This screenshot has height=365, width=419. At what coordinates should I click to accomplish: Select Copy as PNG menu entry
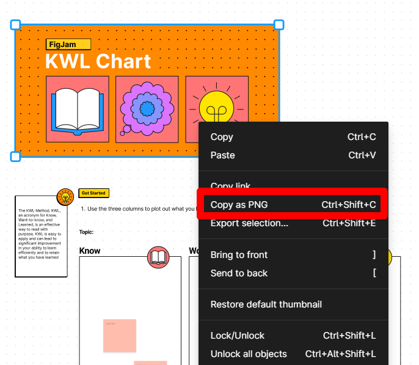click(x=293, y=205)
